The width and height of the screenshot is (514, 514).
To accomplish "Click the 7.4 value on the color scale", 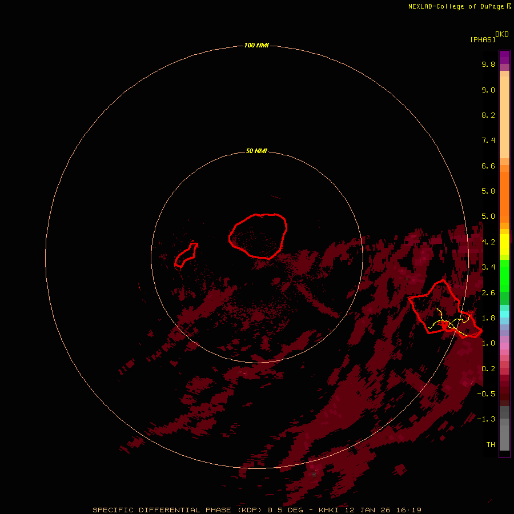I will [488, 140].
